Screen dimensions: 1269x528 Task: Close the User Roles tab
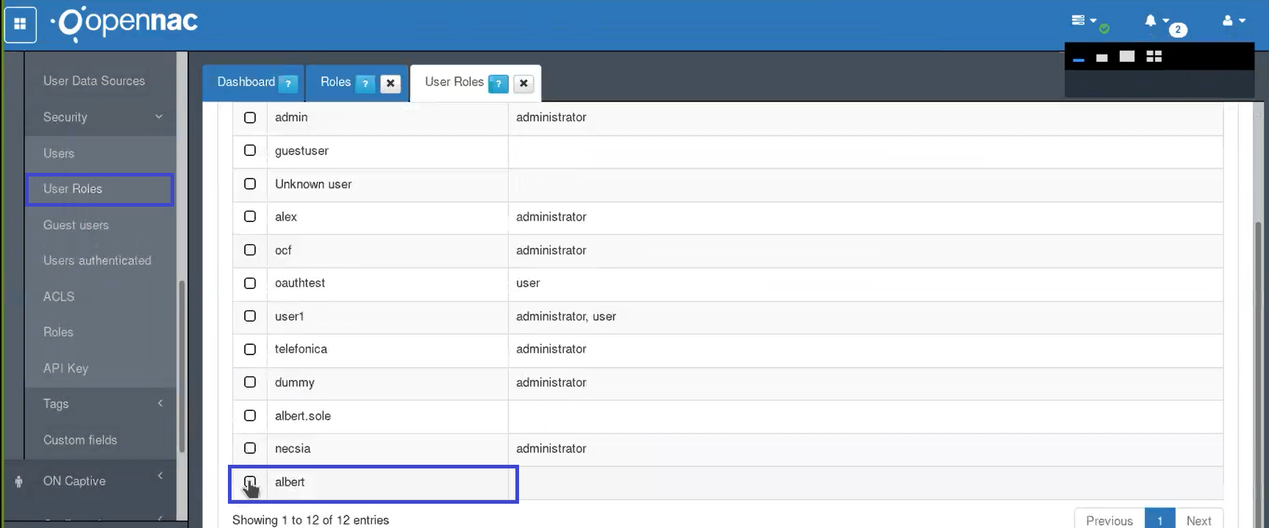point(523,84)
